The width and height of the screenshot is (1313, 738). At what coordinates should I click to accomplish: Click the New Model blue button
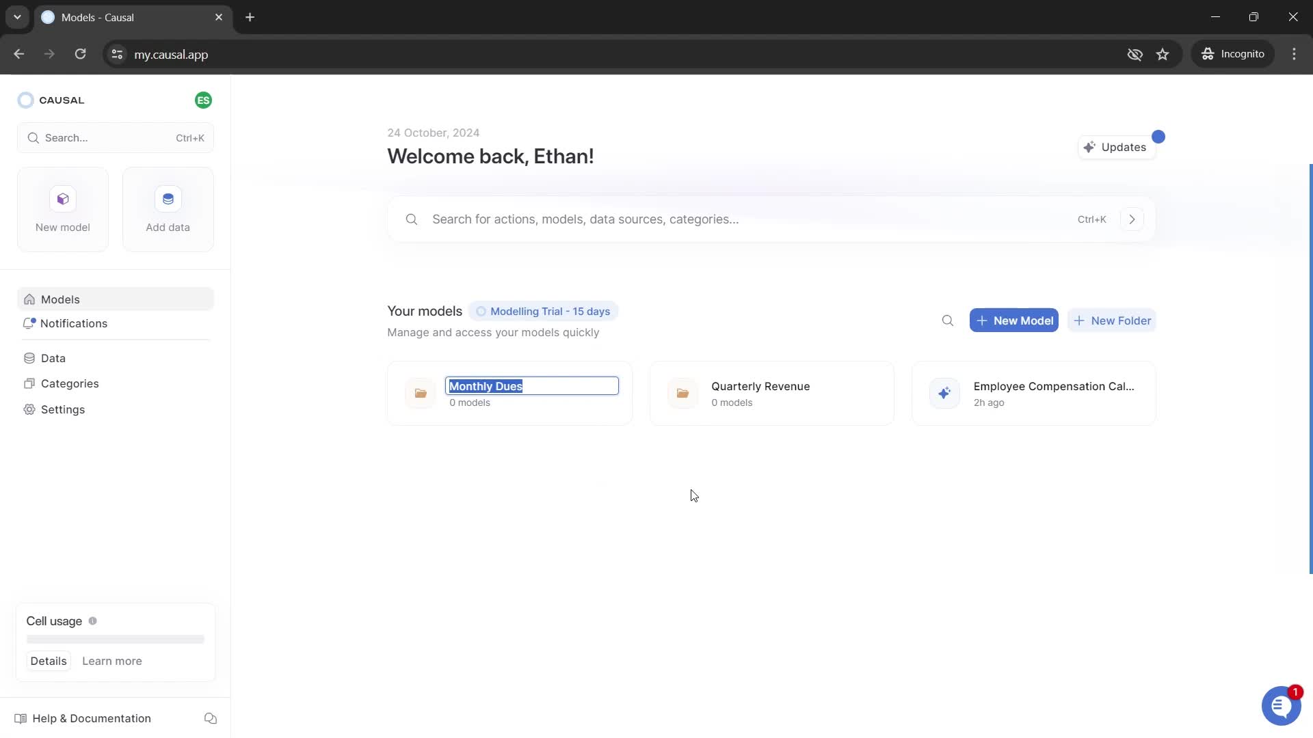coord(1013,320)
